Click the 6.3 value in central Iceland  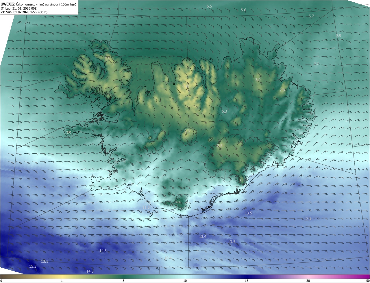click(224, 111)
